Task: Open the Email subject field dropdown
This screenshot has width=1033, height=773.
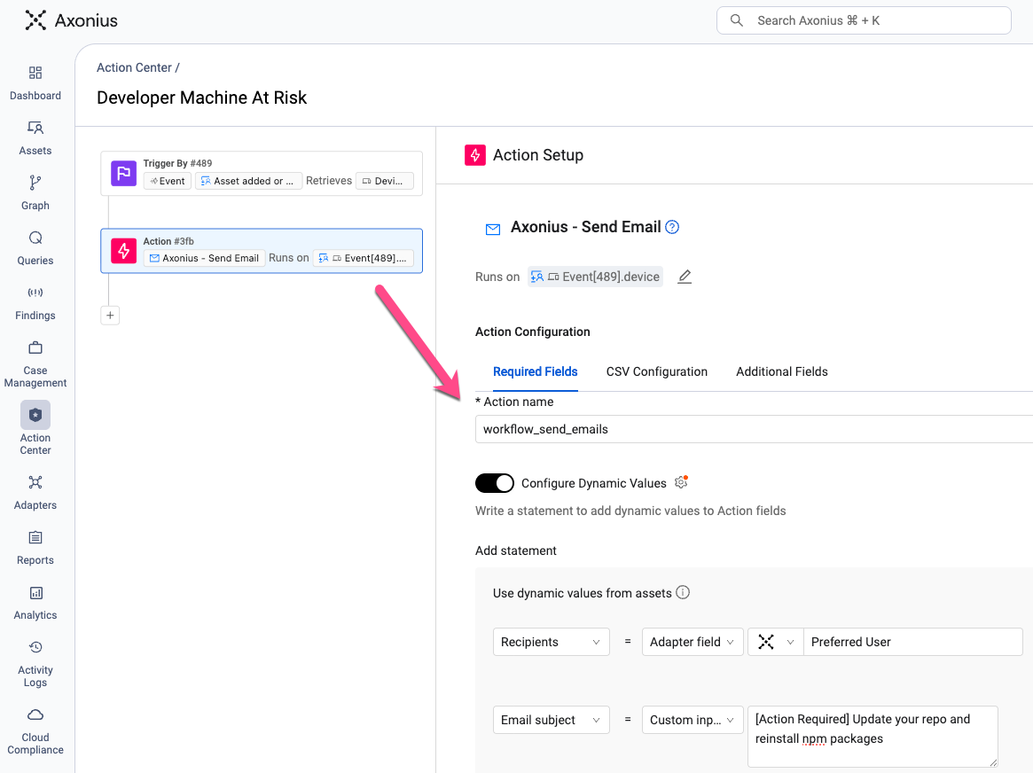Action: (x=551, y=720)
